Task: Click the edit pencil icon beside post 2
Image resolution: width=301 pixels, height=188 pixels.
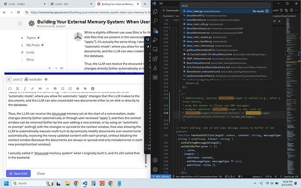Action: tap(9, 79)
